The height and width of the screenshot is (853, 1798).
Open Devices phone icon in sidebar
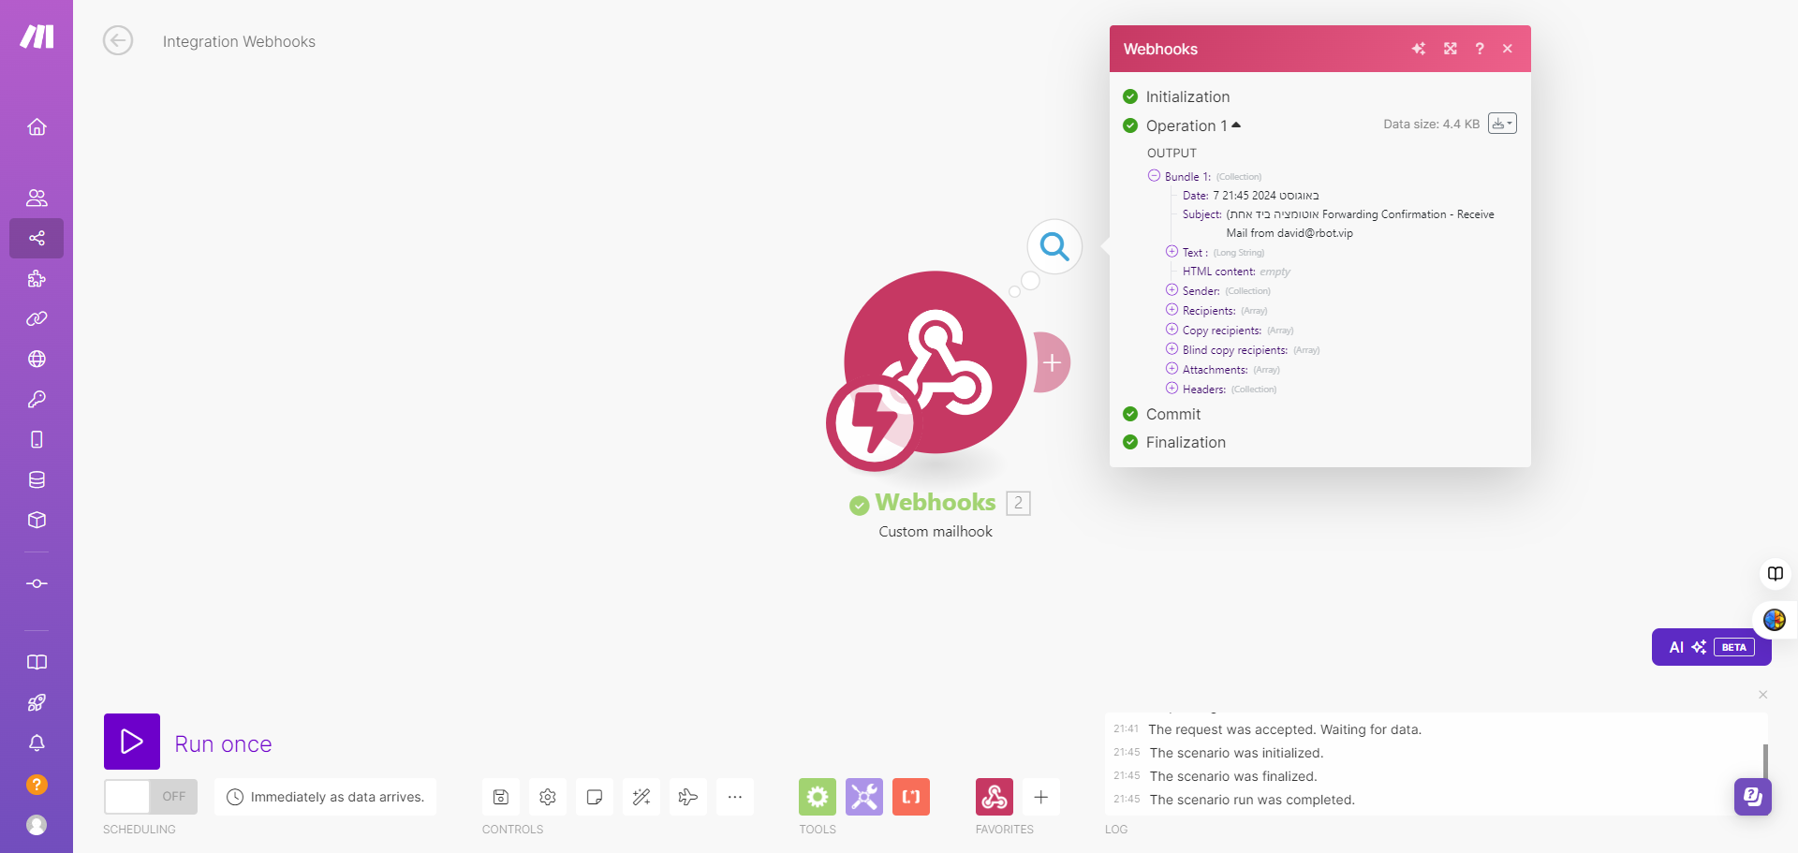click(x=37, y=439)
